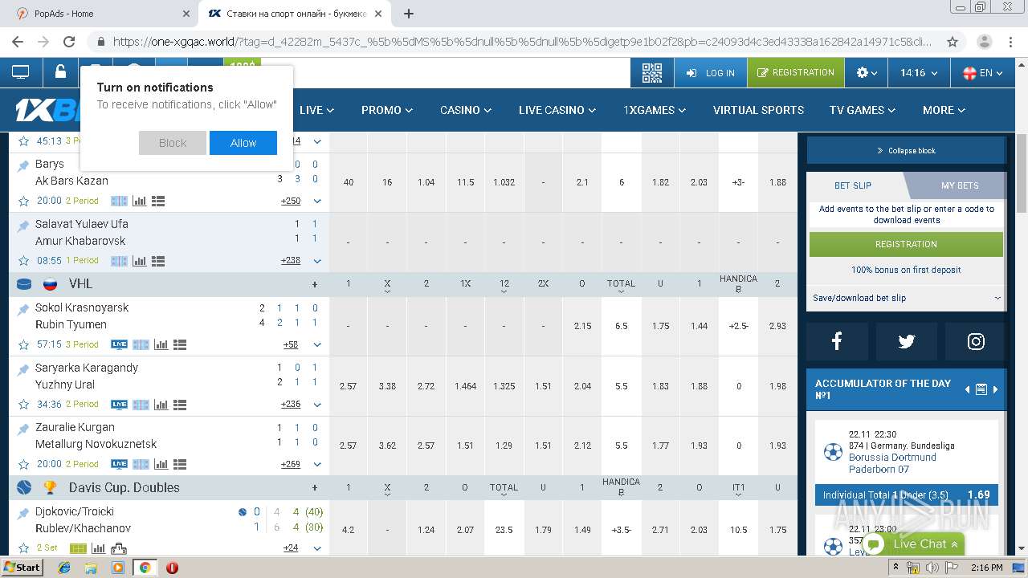Allow notifications in the popup
This screenshot has height=578, width=1028.
243,143
